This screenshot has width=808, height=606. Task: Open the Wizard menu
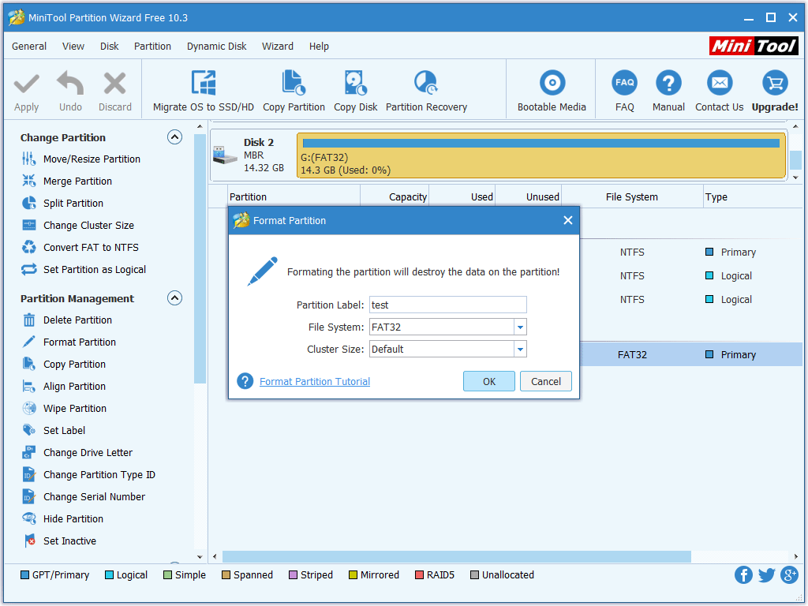[x=277, y=47]
